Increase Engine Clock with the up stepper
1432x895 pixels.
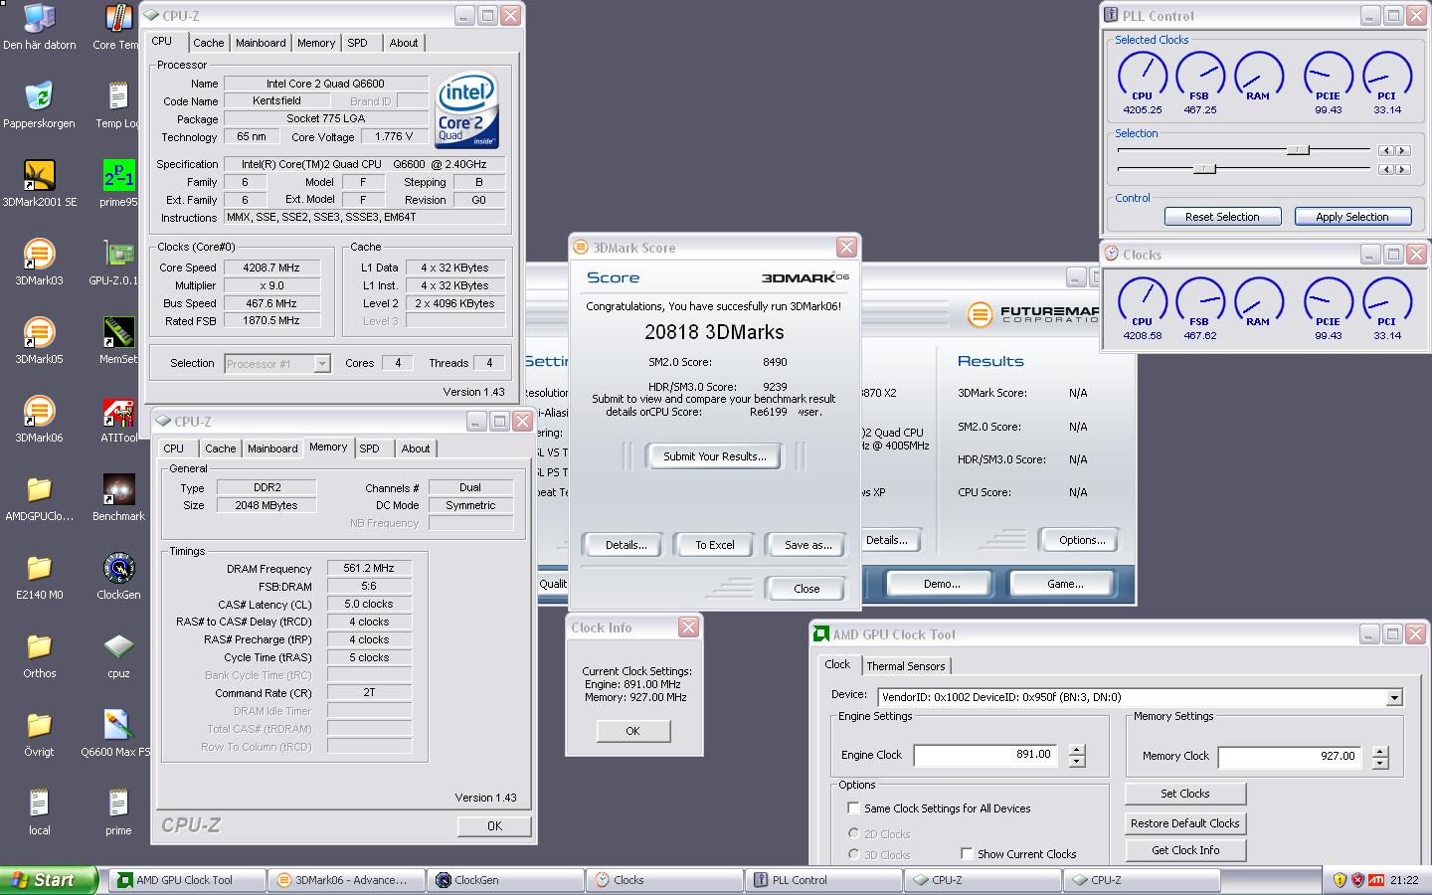1077,750
